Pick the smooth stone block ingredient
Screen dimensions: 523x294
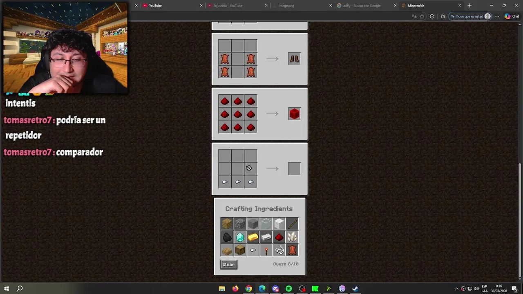[253, 224]
